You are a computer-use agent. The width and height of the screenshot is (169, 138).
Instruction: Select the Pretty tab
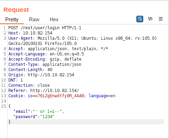point(12,20)
